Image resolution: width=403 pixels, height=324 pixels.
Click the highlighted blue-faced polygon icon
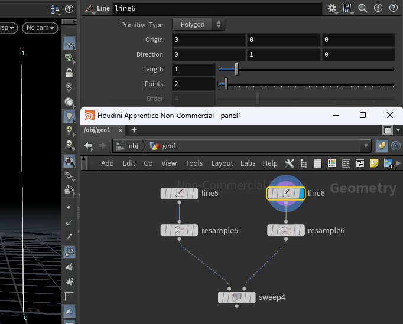pyautogui.click(x=69, y=312)
